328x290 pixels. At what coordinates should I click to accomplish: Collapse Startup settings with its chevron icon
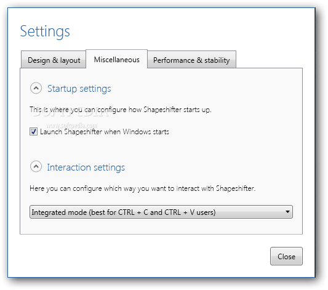(x=36, y=88)
